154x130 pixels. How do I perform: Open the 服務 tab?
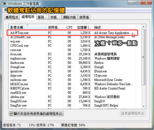click(43, 17)
